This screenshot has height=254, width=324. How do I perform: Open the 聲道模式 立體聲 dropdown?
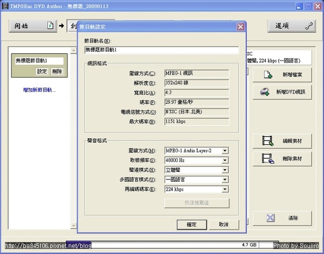[225, 170]
